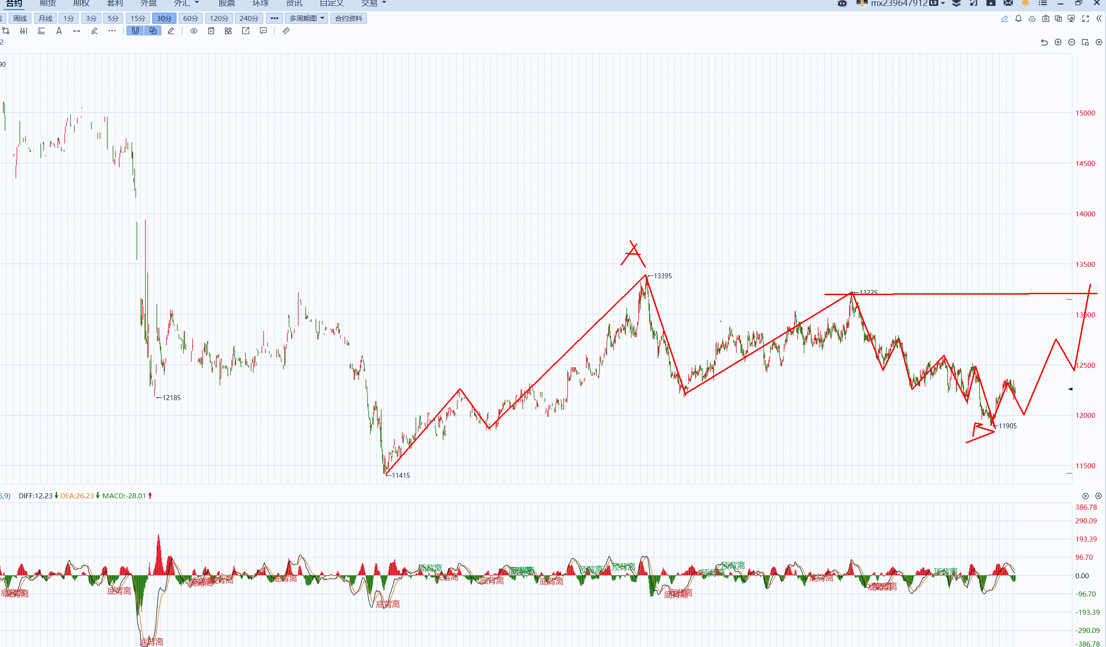Switch to the 期货 menu tab
Screen dimensions: 1106x647
[x=47, y=3]
